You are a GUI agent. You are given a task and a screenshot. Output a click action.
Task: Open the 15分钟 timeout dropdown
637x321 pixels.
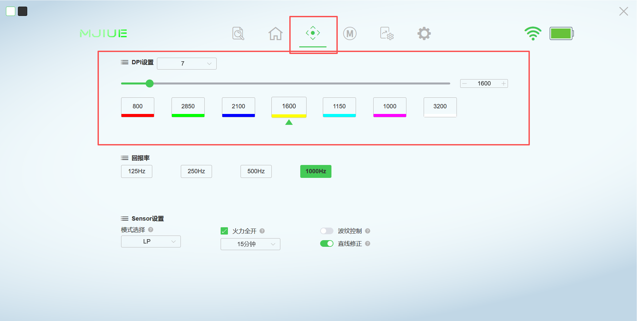pos(250,244)
